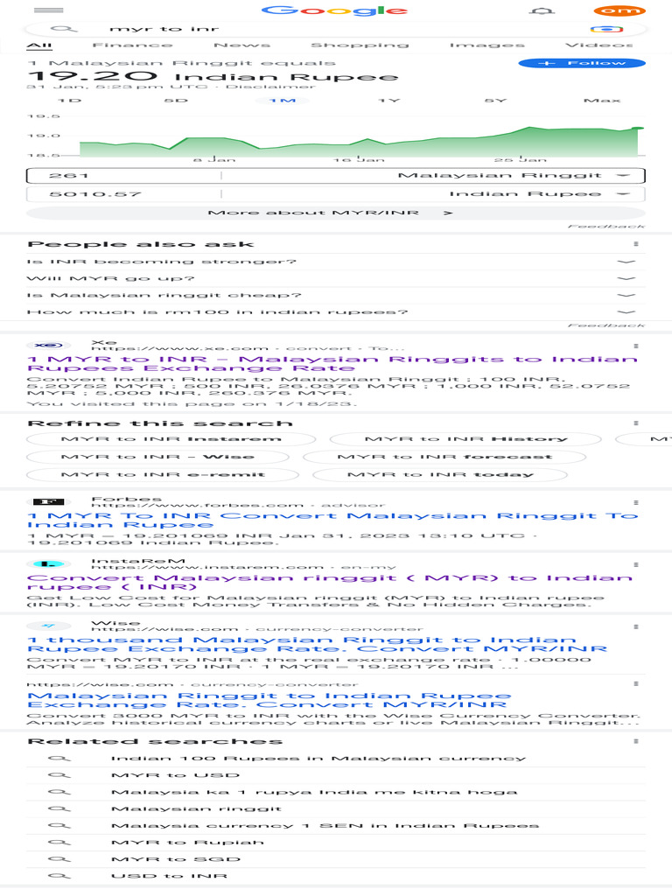Open Wise '1 thousand Malaysian Ringgit' link
The width and height of the screenshot is (672, 896).
(x=317, y=645)
